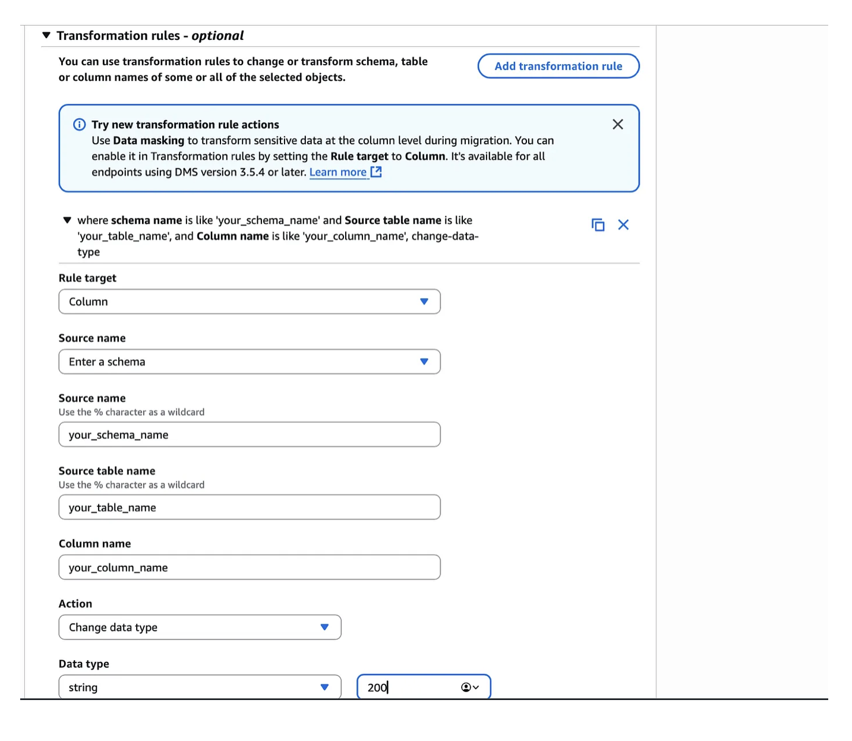Collapse the Transformation rules - optional section

click(x=46, y=35)
